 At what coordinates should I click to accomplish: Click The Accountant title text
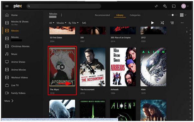click(x=87, y=89)
